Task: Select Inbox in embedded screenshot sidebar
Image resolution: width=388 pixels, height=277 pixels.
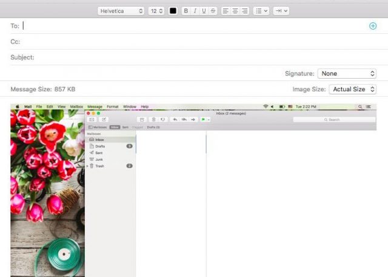Action: click(110, 140)
